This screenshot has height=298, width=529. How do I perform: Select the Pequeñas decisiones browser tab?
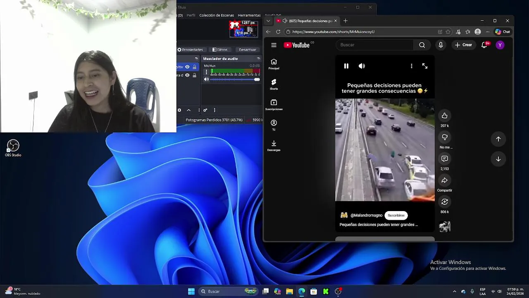tap(307, 21)
